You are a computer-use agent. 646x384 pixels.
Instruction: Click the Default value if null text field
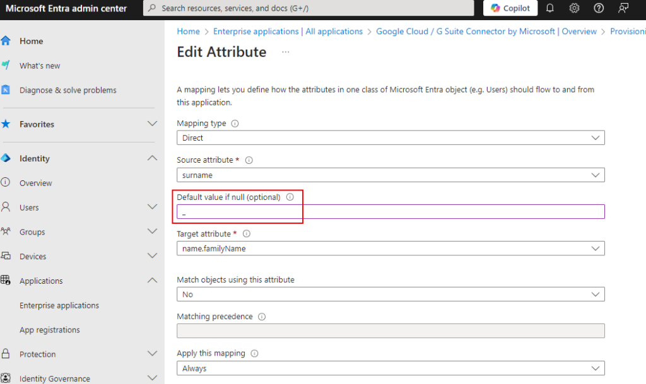[x=391, y=212]
